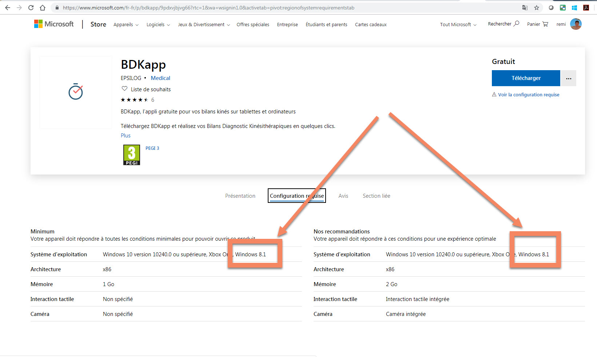The width and height of the screenshot is (597, 357).
Task: Open Cartes cadeaux page
Action: pyautogui.click(x=371, y=24)
